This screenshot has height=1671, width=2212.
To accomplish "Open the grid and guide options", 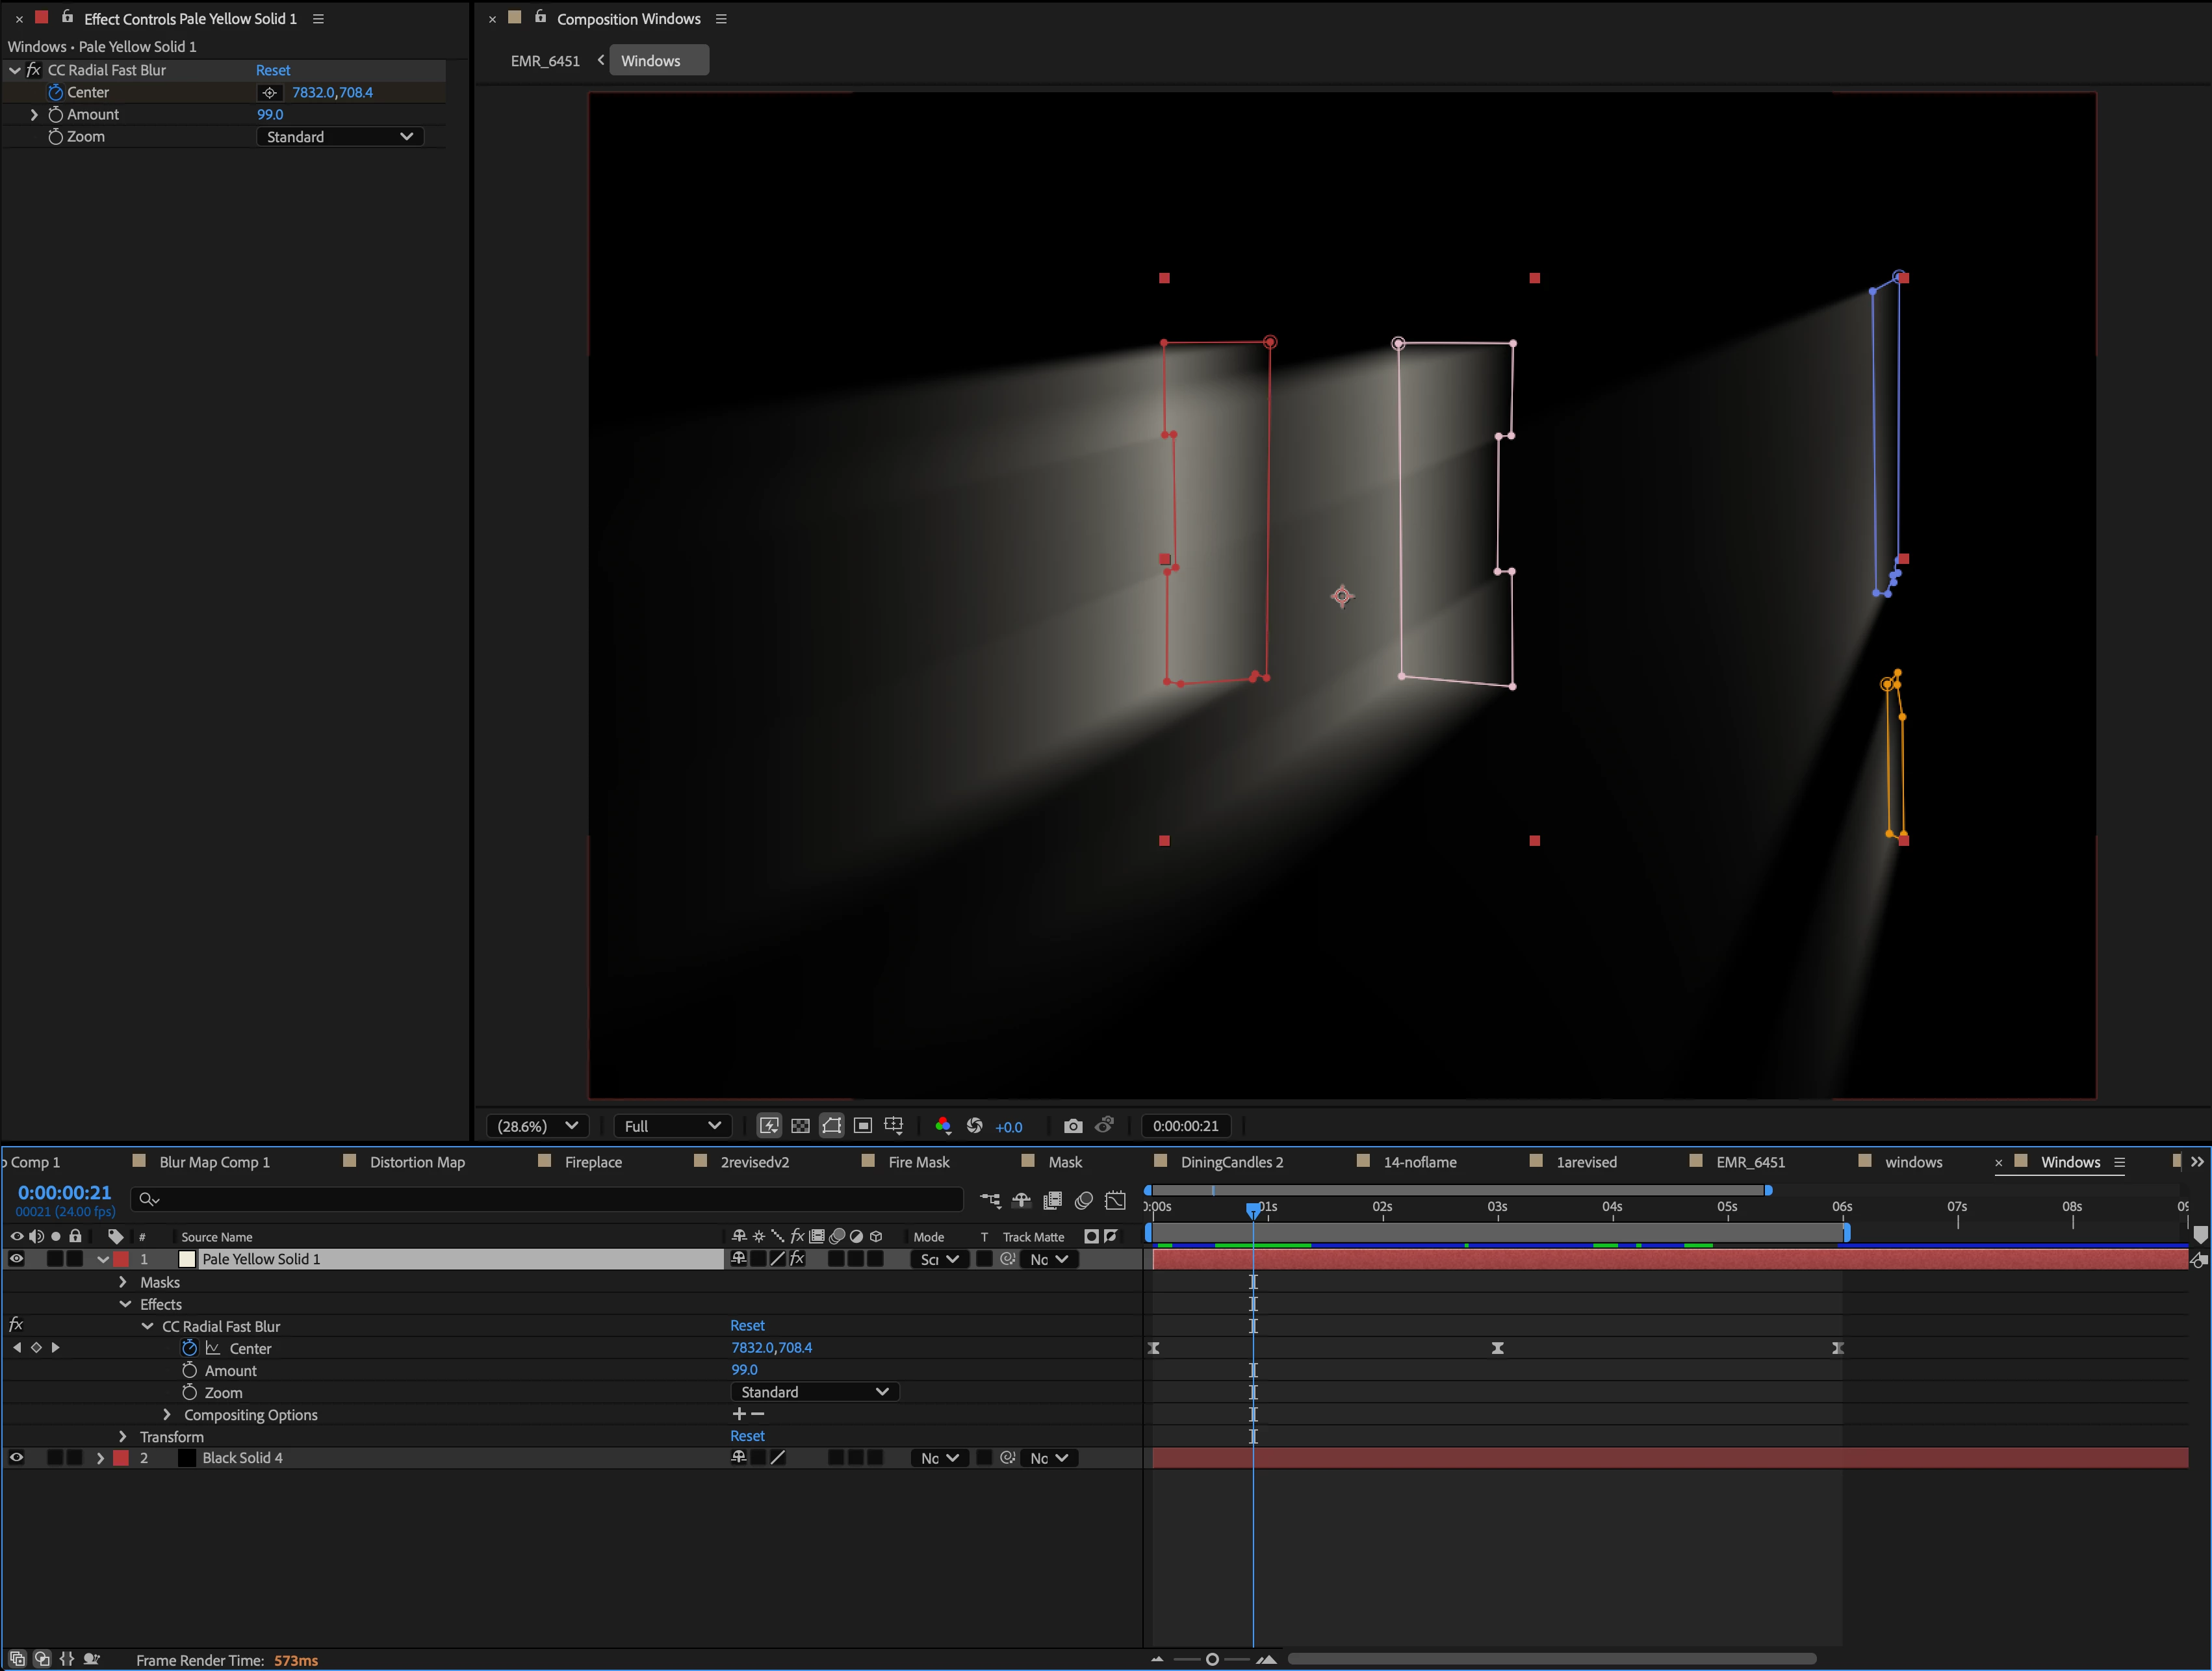I will pyautogui.click(x=894, y=1126).
